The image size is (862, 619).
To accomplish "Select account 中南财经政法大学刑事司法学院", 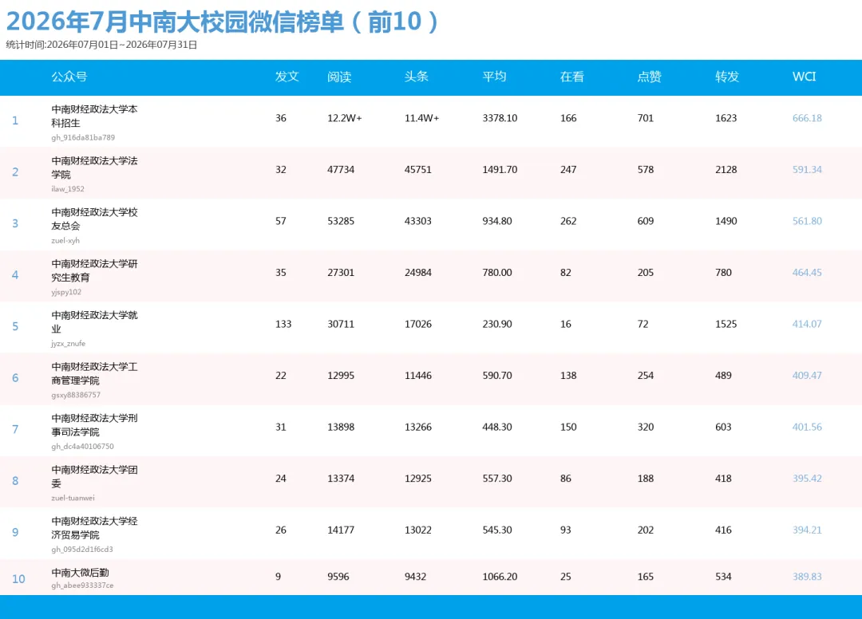I will [x=94, y=425].
